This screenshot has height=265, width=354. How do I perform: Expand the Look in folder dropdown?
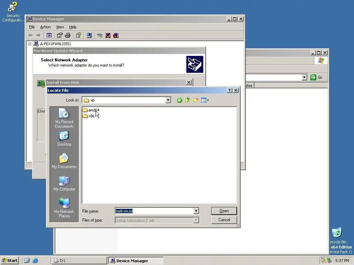tap(168, 100)
